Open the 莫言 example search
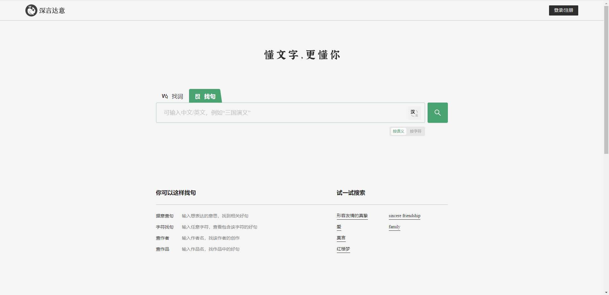The width and height of the screenshot is (609, 295). 341,238
